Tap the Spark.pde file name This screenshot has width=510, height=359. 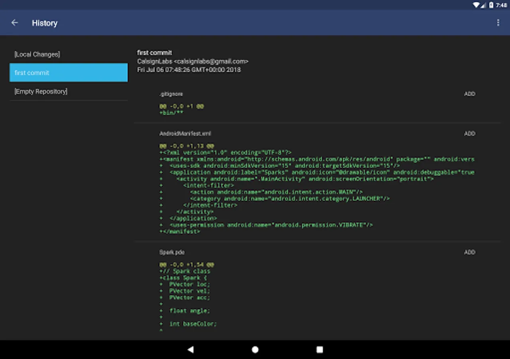pyautogui.click(x=172, y=252)
